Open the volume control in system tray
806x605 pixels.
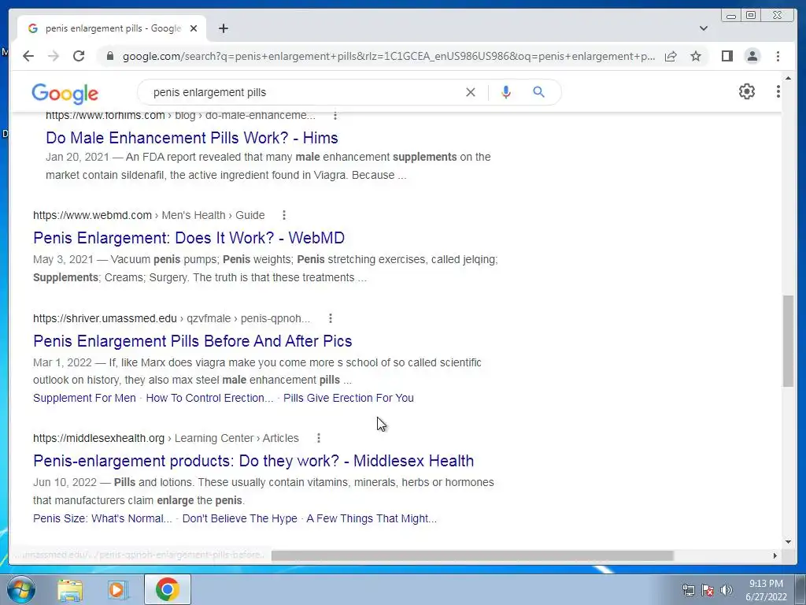pyautogui.click(x=727, y=590)
